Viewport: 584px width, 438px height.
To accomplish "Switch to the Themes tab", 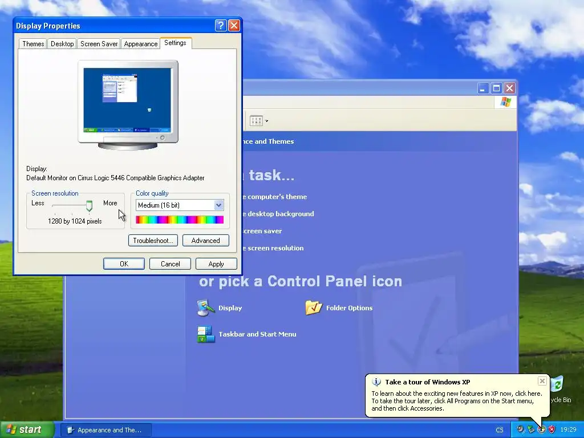I will point(33,43).
